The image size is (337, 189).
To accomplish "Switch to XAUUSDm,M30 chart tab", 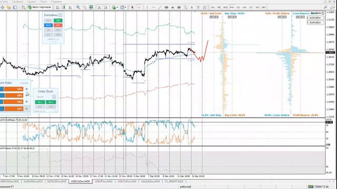I will point(151,182).
